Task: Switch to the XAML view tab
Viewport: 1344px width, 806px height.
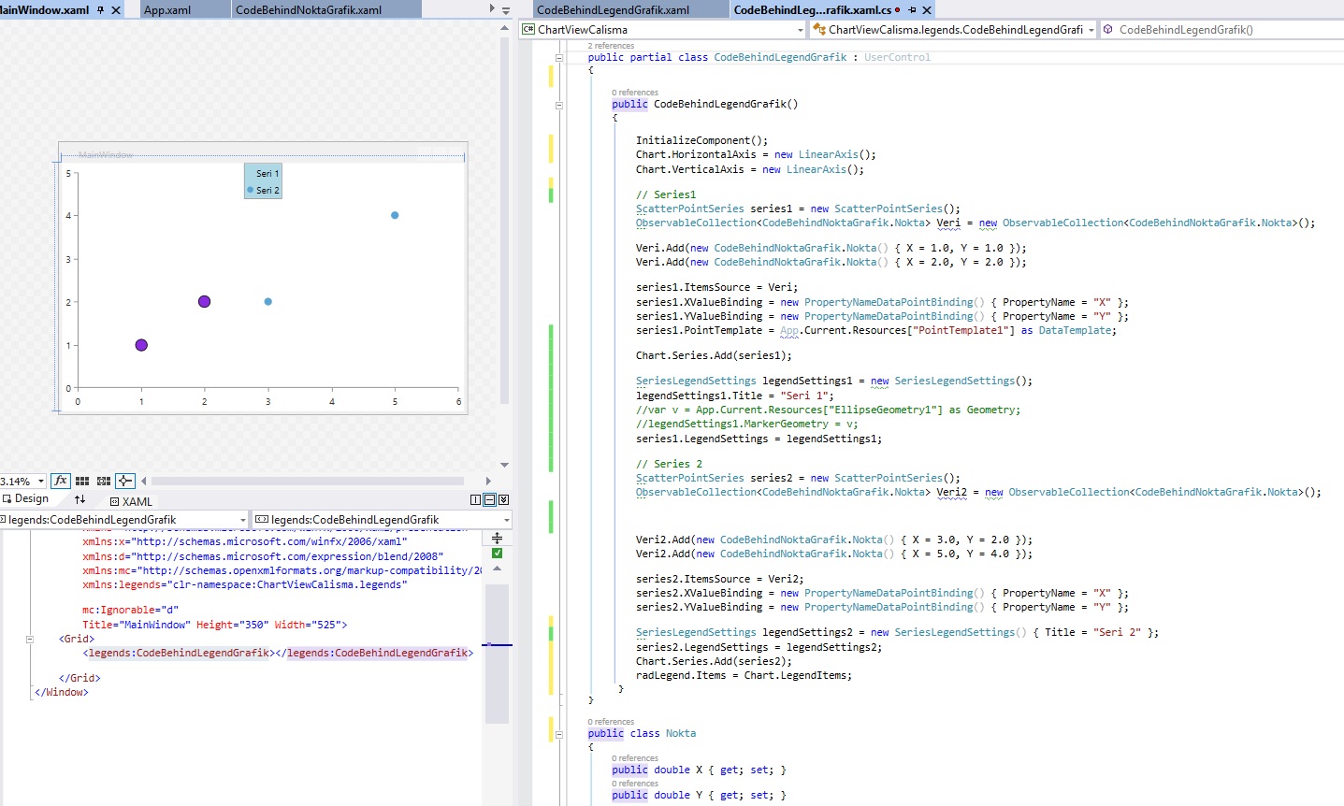Action: tap(131, 501)
